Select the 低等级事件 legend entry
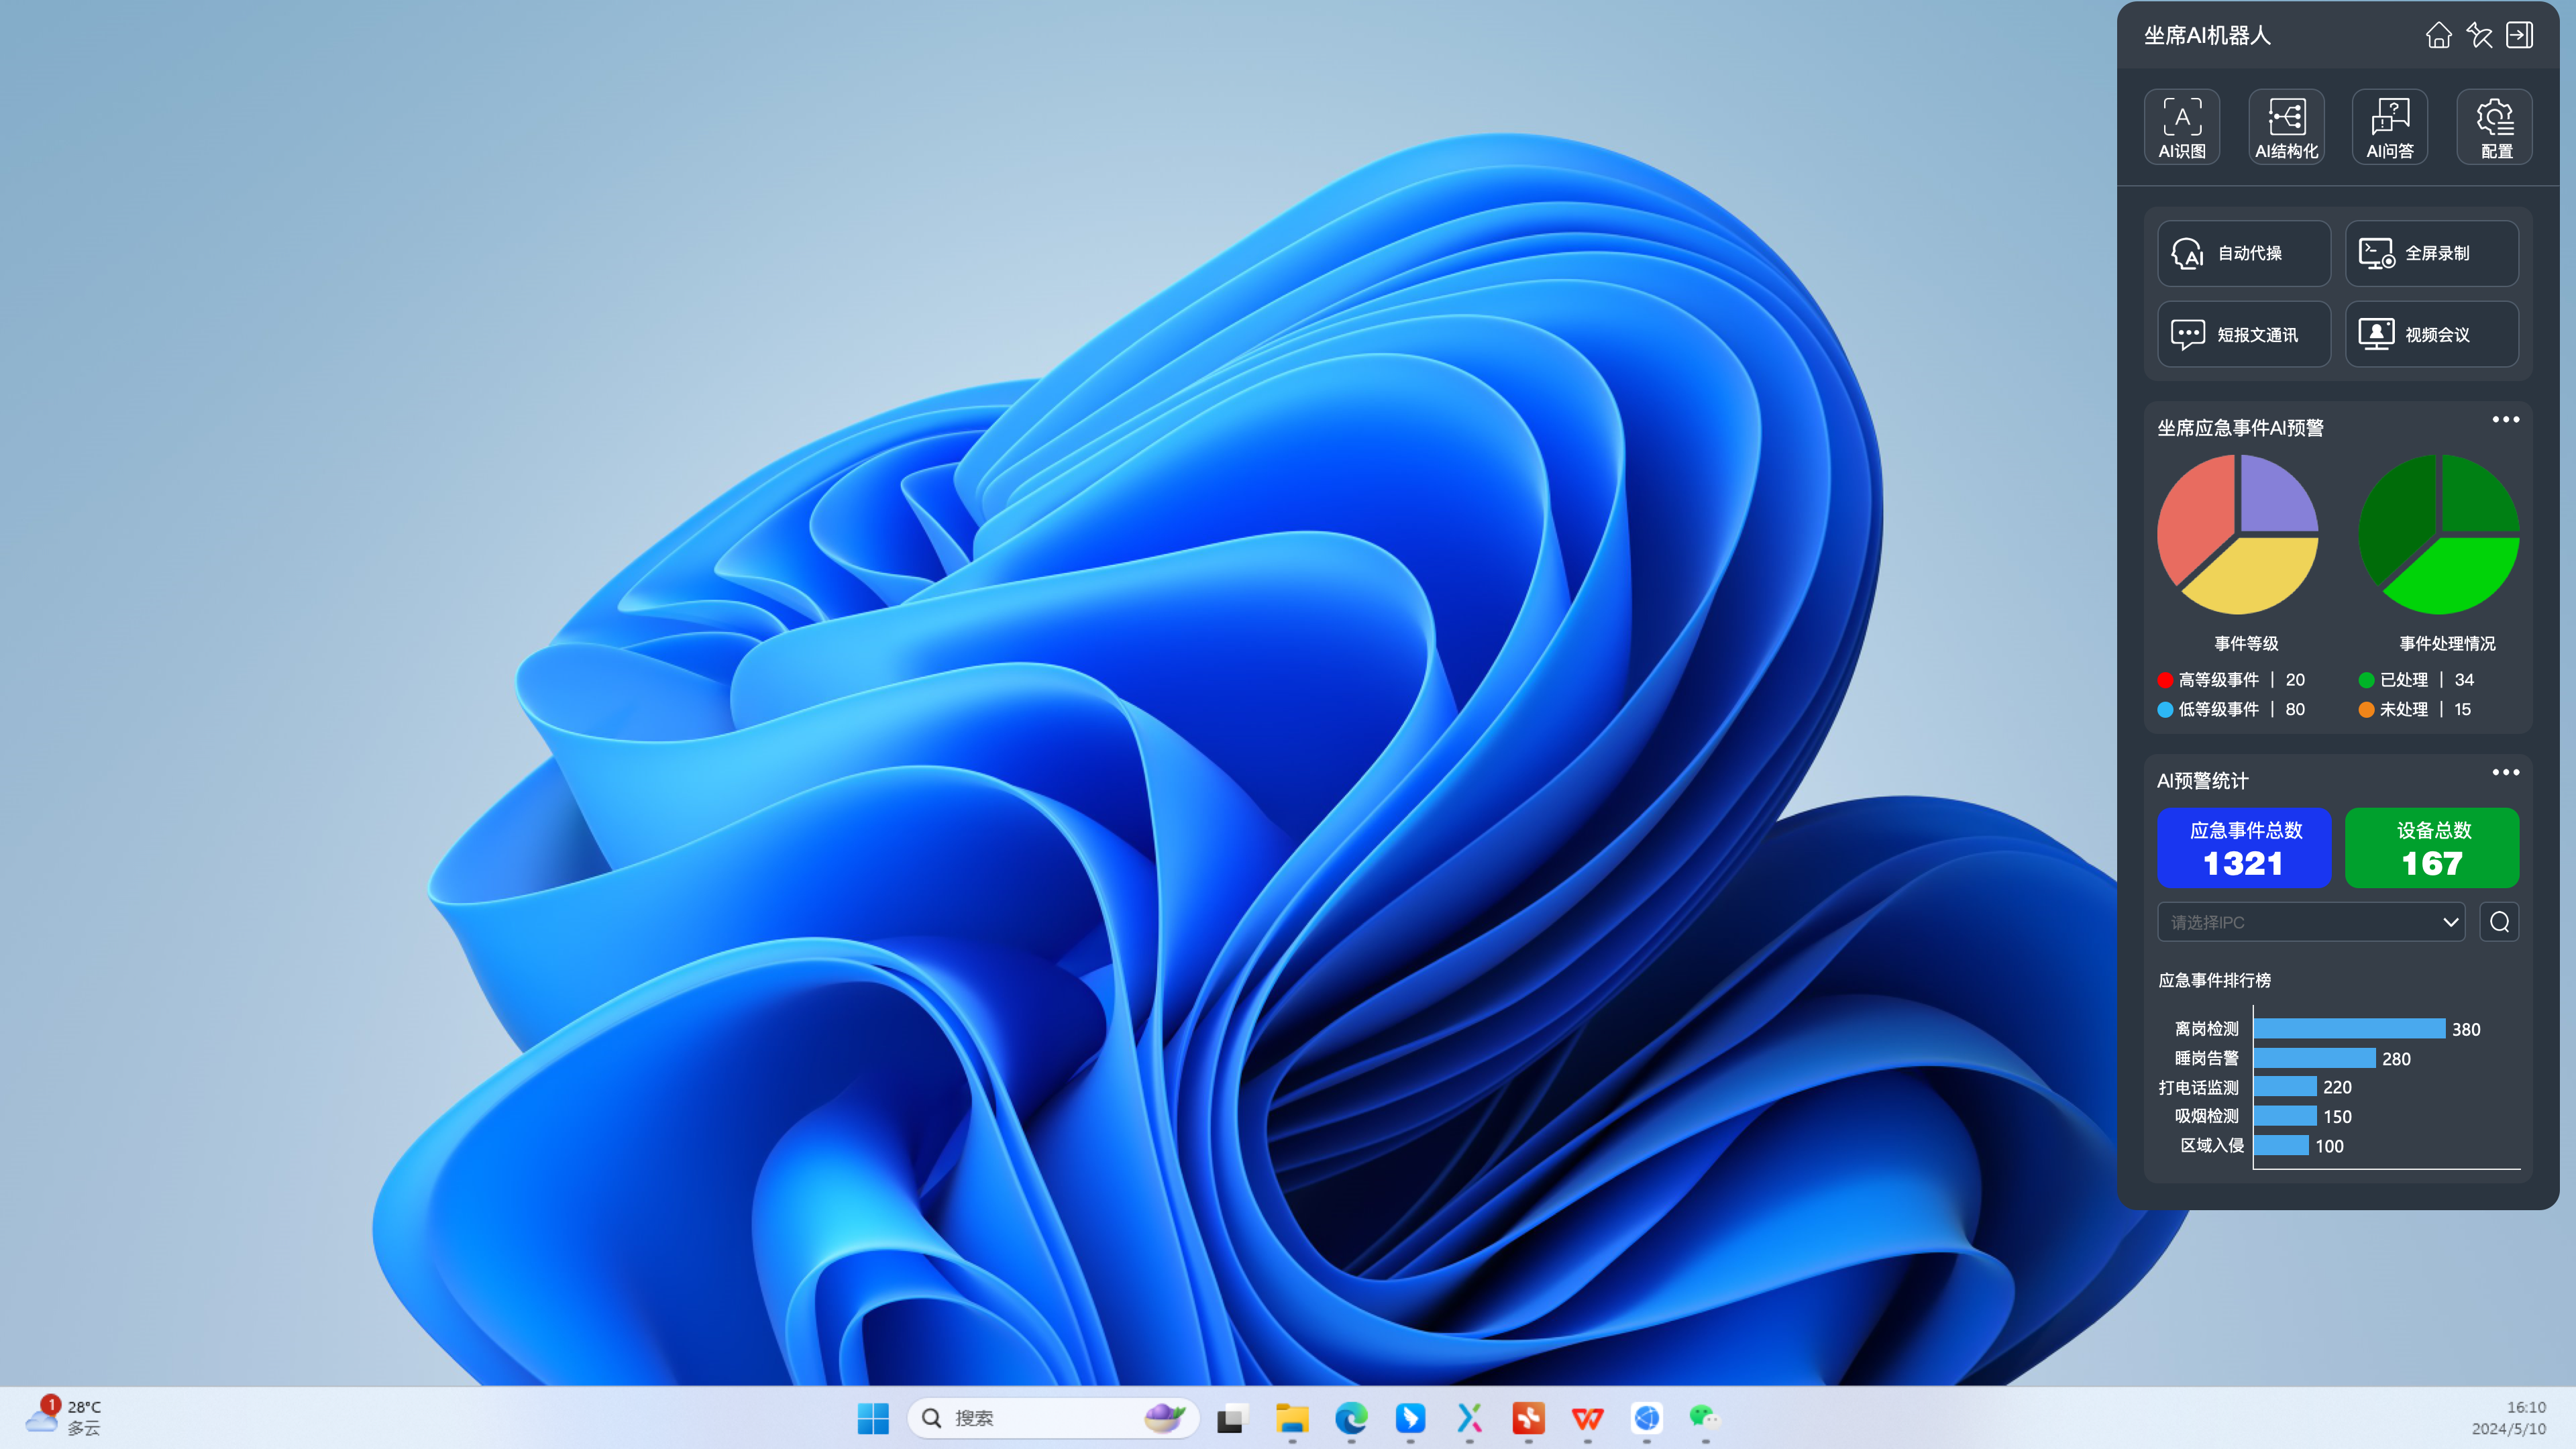Screen dimensions: 2576x1449 [x=2231, y=710]
